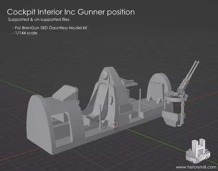The height and width of the screenshot is (171, 218).
Task: Click the 3D cursor in the viewport
Action: click(115, 124)
